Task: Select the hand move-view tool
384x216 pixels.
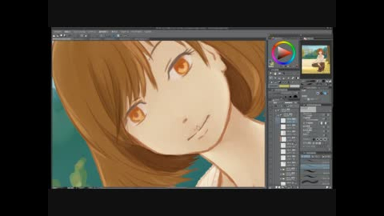Action: click(x=275, y=73)
